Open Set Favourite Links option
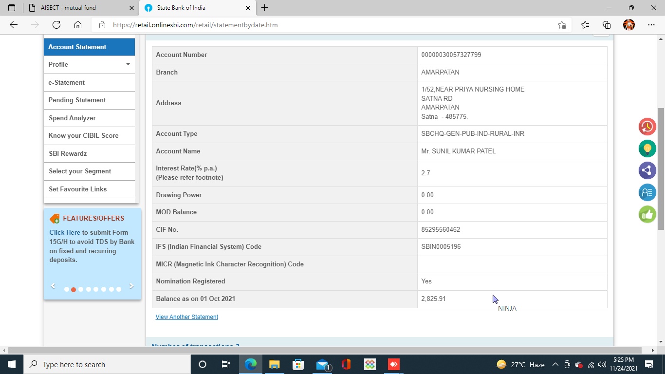 pos(89,189)
